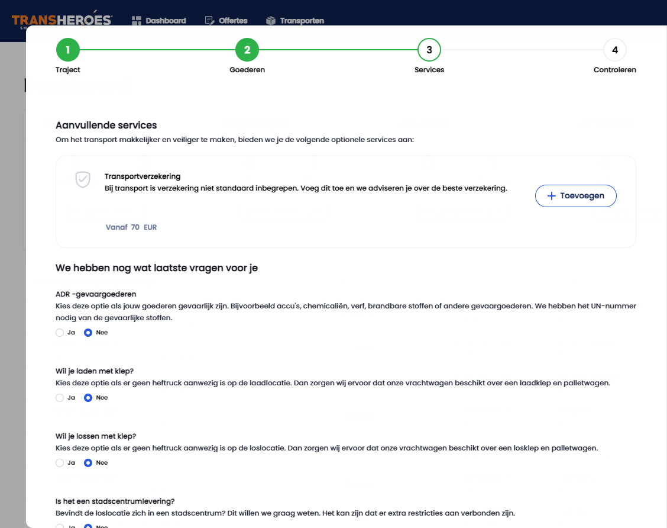Screen dimensions: 667x528
Task: Switch to the Services step
Action: (429, 50)
